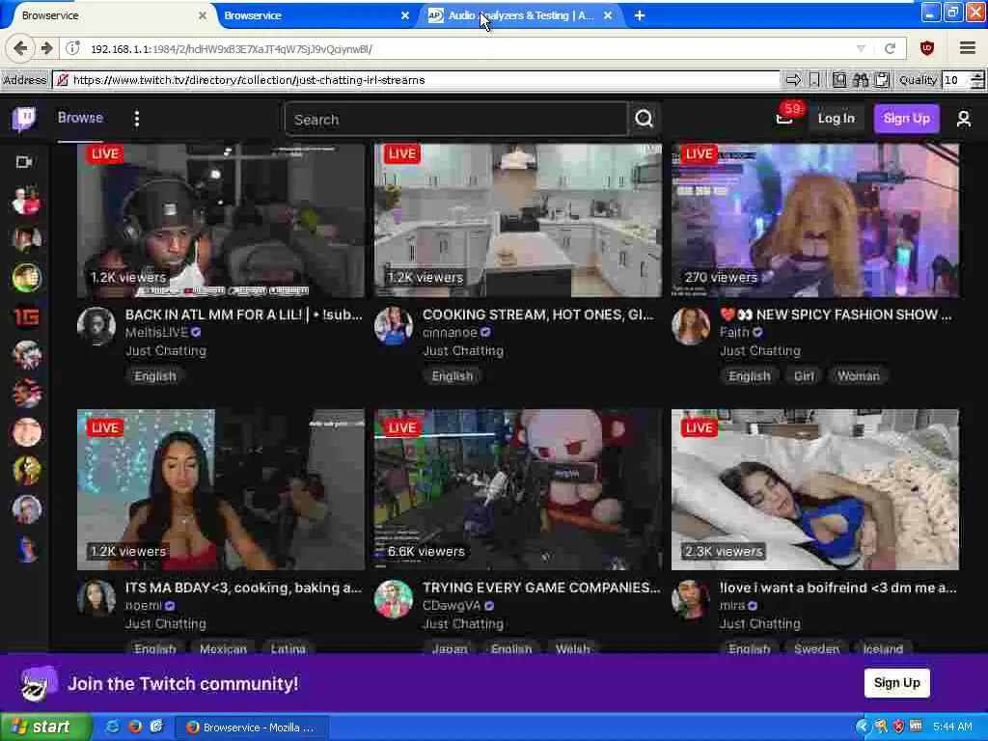Open the MeltIsLIVE channel avatar
This screenshot has height=741, width=988.
pos(96,326)
